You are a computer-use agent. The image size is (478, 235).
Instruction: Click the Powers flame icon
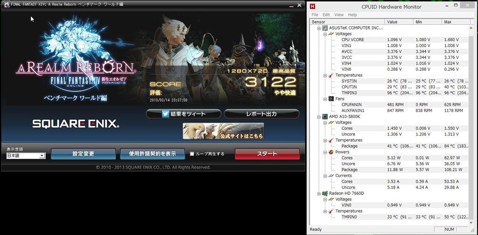(x=331, y=152)
